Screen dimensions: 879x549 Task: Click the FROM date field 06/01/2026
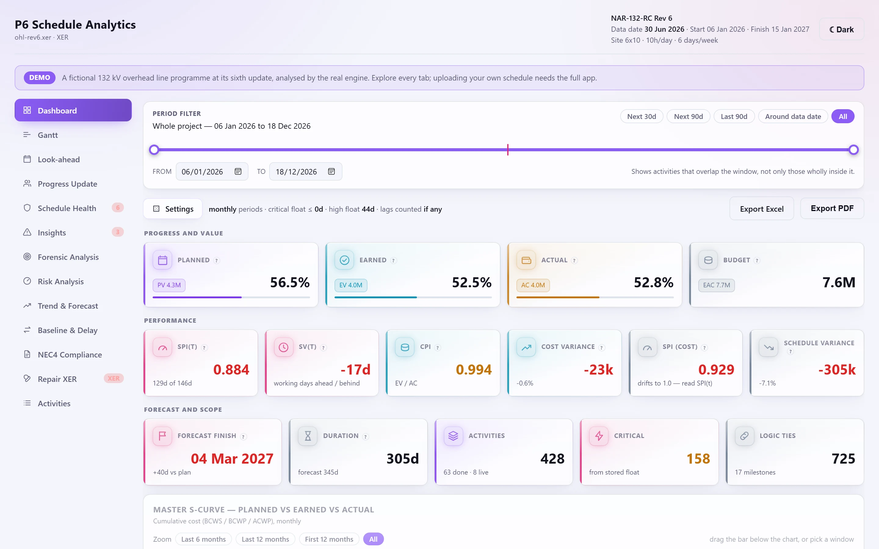coord(212,171)
